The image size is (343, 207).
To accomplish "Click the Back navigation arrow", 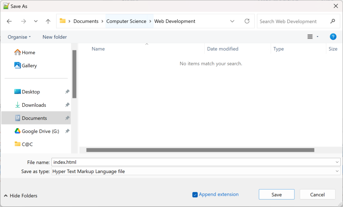I will point(9,21).
